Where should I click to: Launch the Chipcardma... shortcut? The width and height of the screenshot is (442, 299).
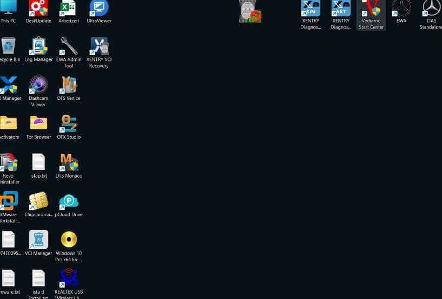(x=38, y=205)
